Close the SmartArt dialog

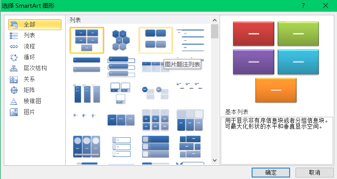point(326,5)
